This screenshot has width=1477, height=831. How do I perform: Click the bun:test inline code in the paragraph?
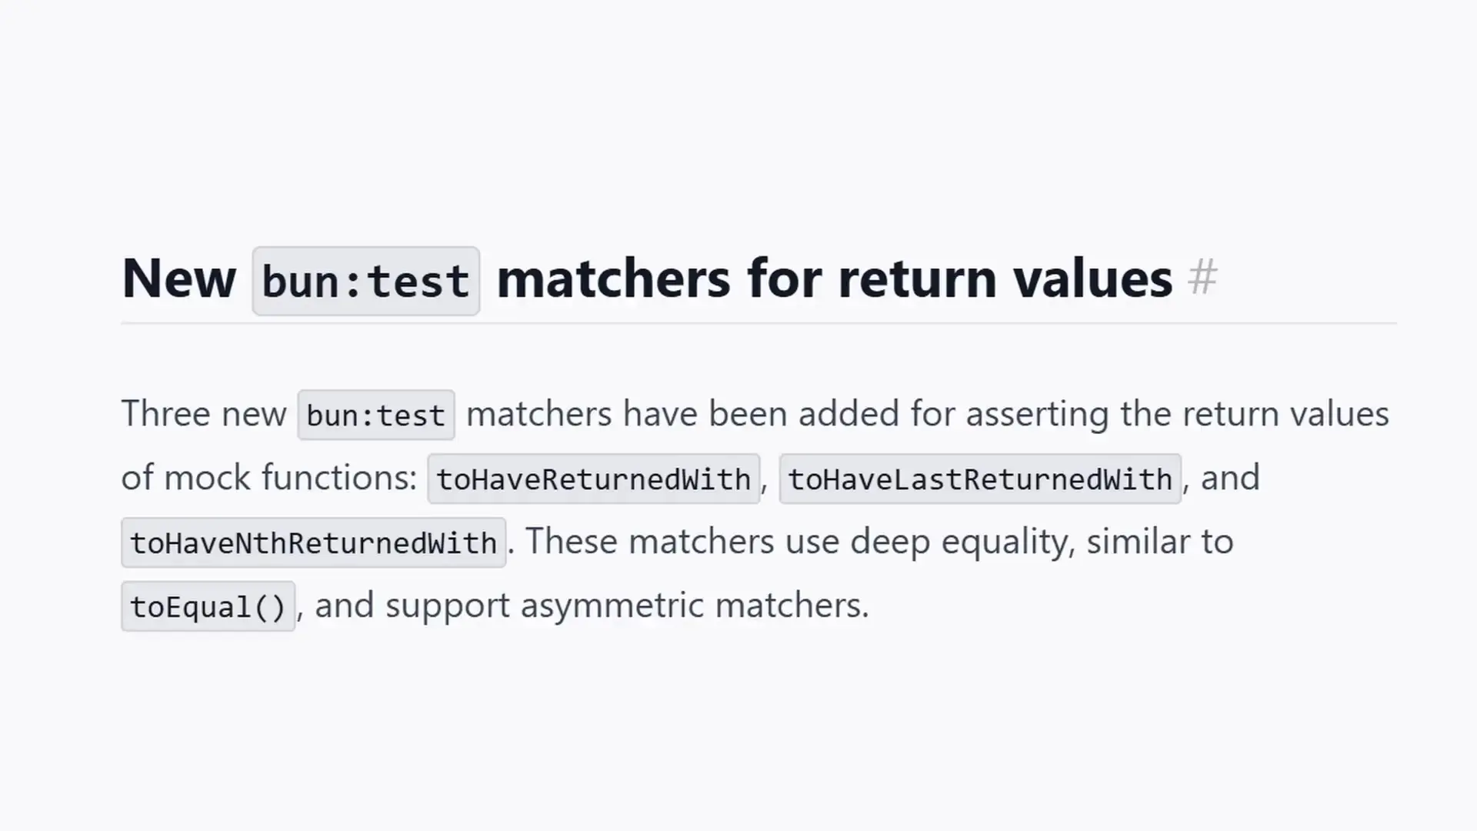375,415
